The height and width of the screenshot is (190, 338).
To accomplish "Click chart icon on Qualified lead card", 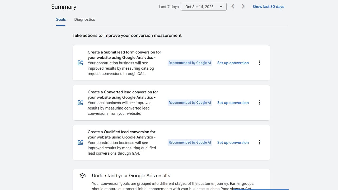I will [x=81, y=142].
